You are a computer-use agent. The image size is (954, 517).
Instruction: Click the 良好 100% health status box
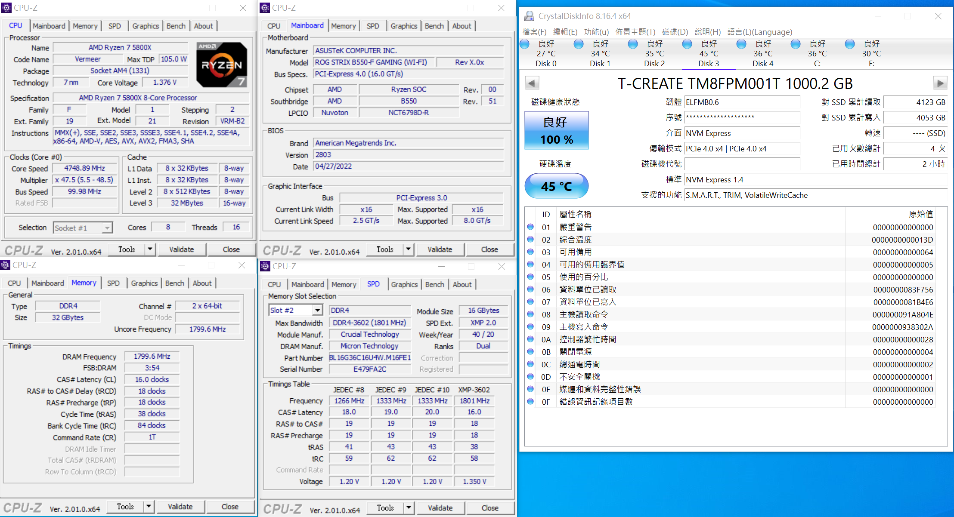tap(557, 130)
